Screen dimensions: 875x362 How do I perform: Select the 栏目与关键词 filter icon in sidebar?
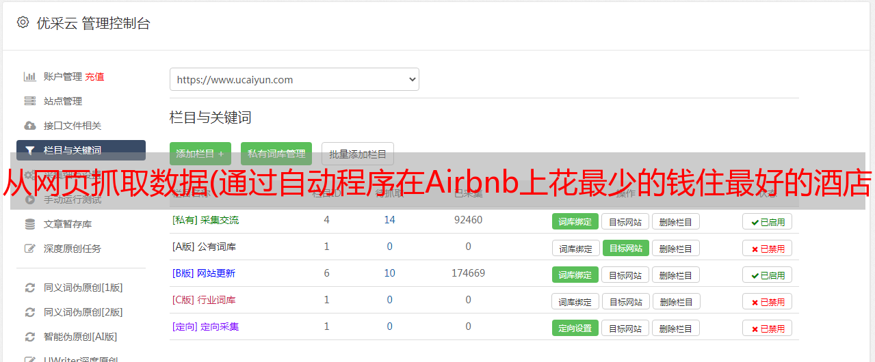point(29,150)
